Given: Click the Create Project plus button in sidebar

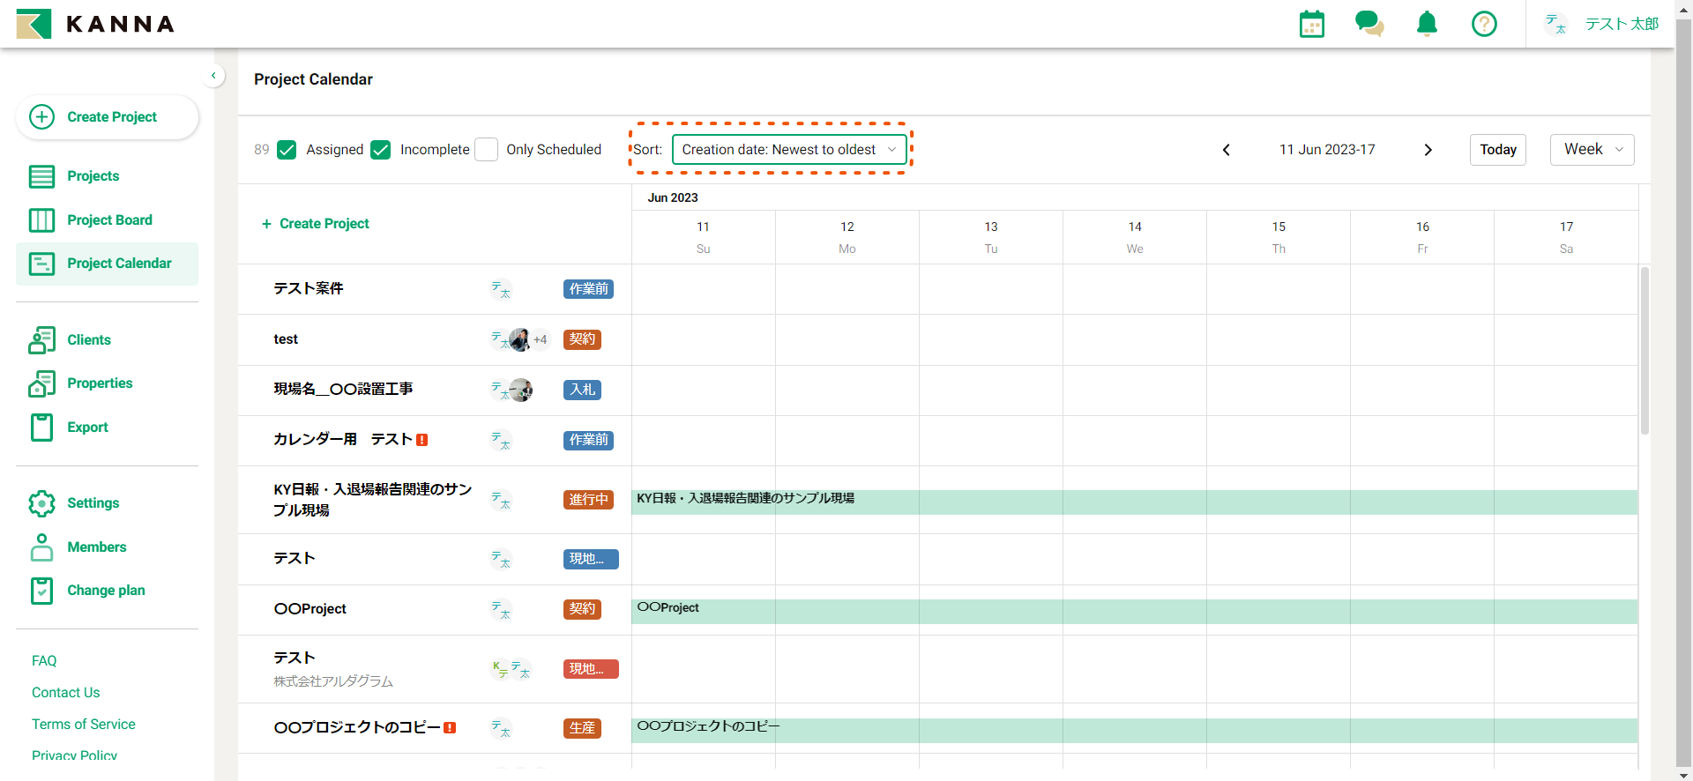Looking at the screenshot, I should (107, 117).
